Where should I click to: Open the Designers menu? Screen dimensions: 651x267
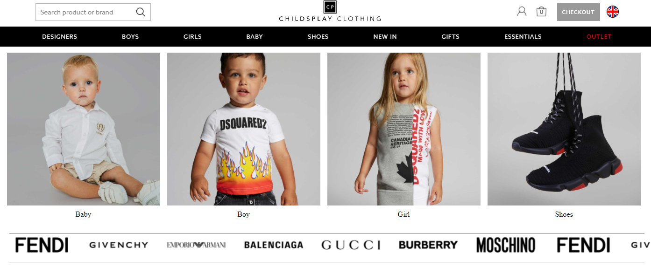click(x=60, y=36)
